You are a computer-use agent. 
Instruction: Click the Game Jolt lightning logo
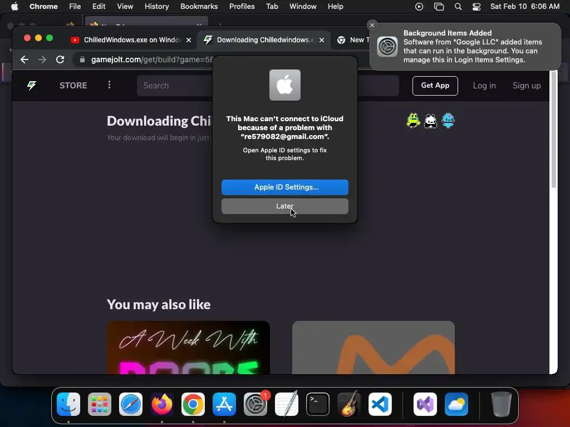point(32,85)
